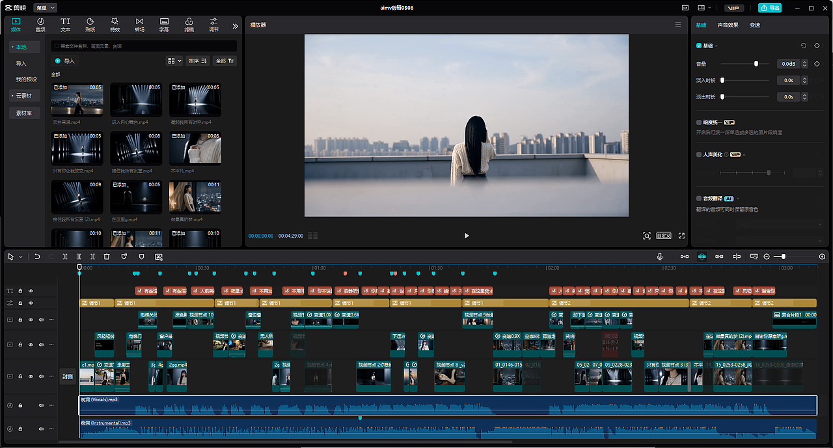Open the 菜单 dropdown menu
833x448 pixels.
point(46,8)
